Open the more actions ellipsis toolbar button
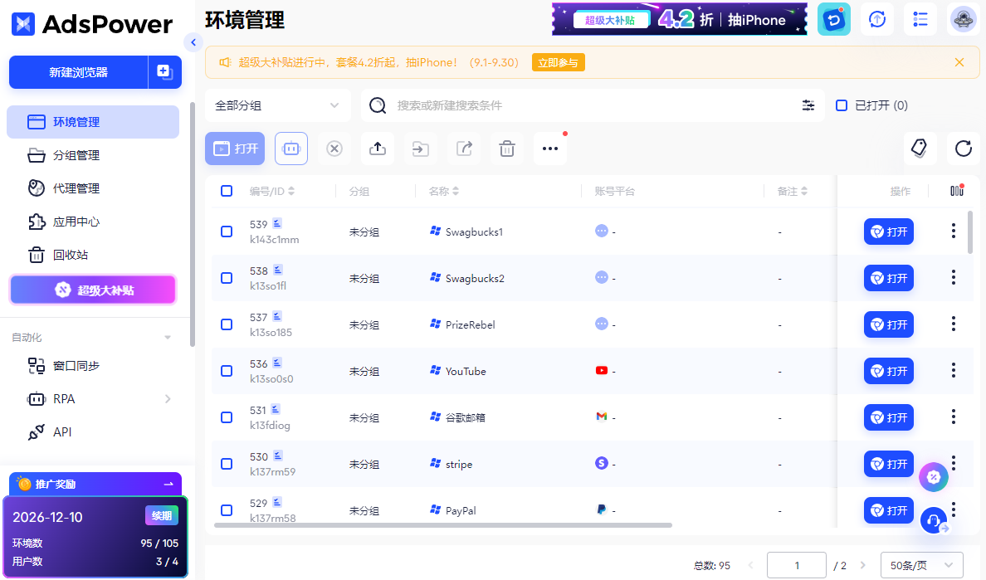The width and height of the screenshot is (986, 580). (x=550, y=149)
